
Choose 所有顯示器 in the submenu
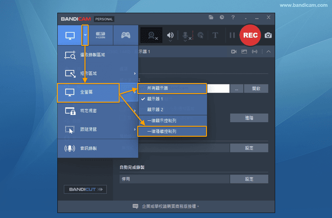(x=172, y=89)
